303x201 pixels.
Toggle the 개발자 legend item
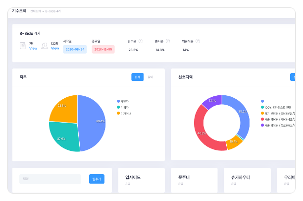[x=124, y=101]
